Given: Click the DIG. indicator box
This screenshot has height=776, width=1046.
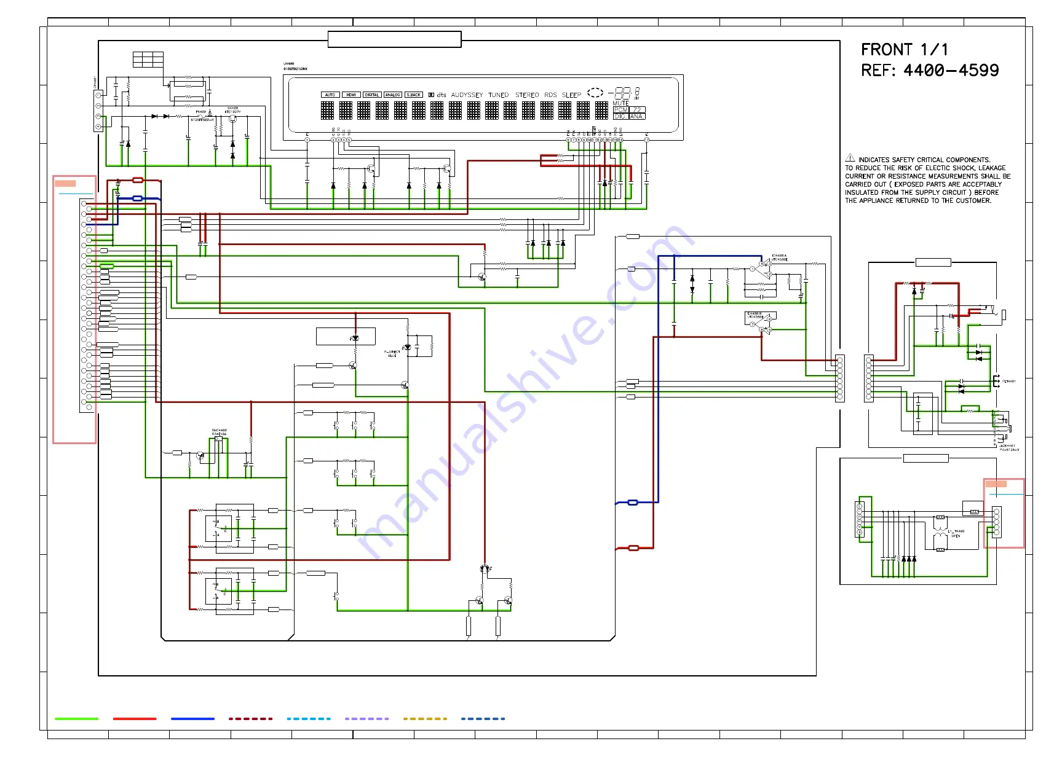Looking at the screenshot, I should 620,116.
